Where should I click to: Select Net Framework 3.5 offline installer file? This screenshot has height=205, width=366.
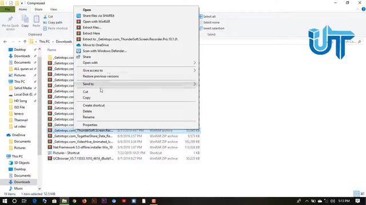tap(124, 147)
